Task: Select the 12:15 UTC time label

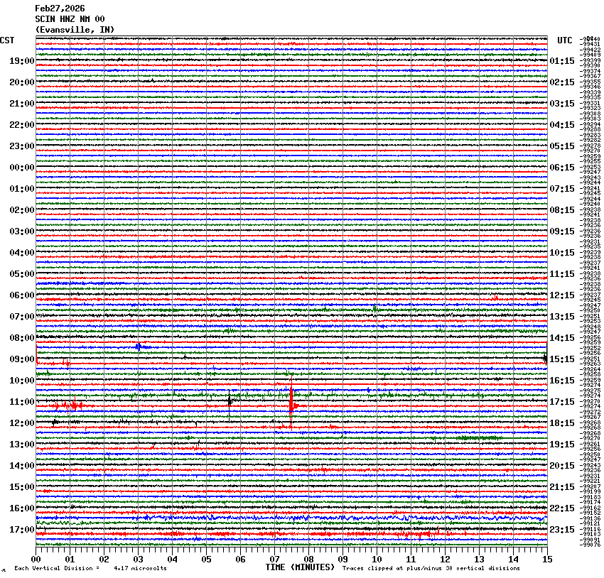Action: 562,295
